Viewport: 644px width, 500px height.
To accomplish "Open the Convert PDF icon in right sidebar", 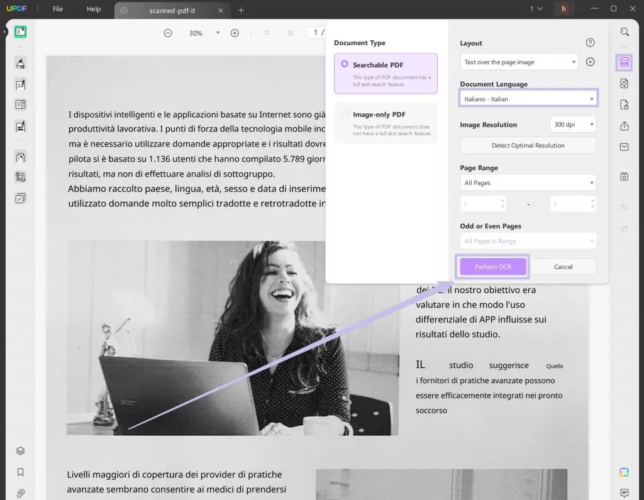I will click(625, 84).
